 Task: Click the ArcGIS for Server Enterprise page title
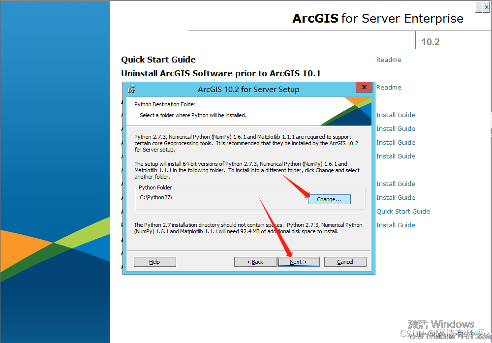tap(377, 18)
